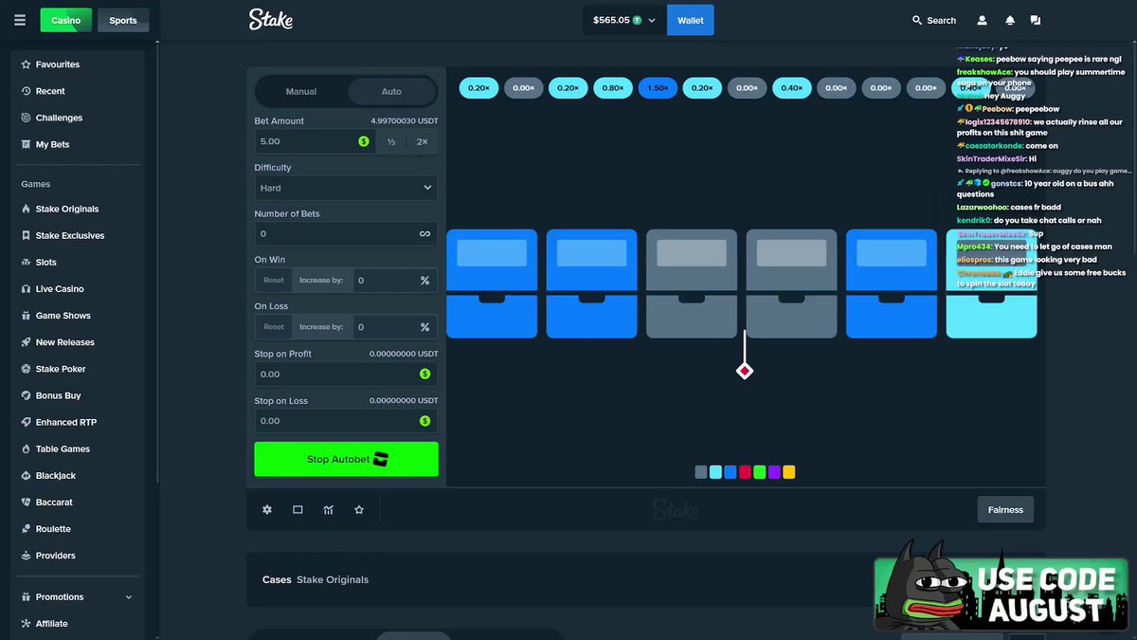1137x640 pixels.
Task: Open live stats chart icon
Action: (x=328, y=509)
